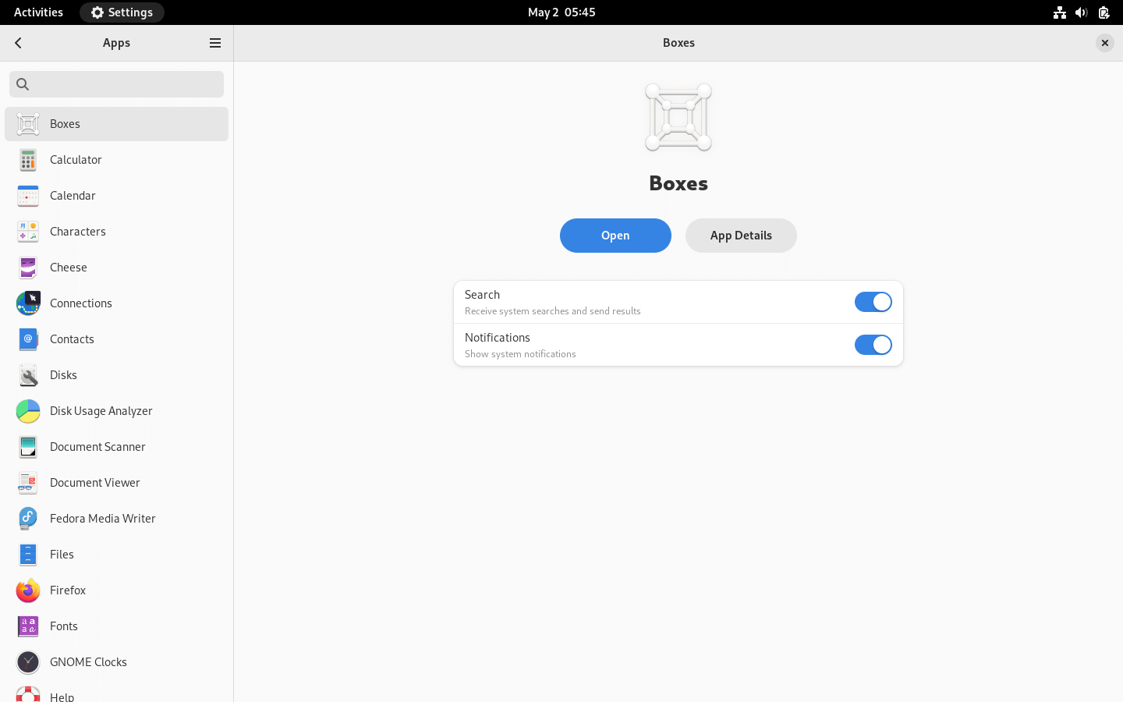Screen dimensions: 1123x702
Task: Select the Connections app icon
Action: click(x=28, y=303)
